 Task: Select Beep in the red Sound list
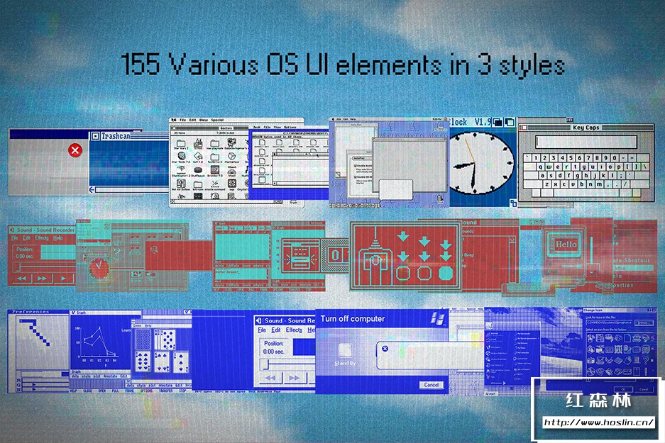point(469,255)
